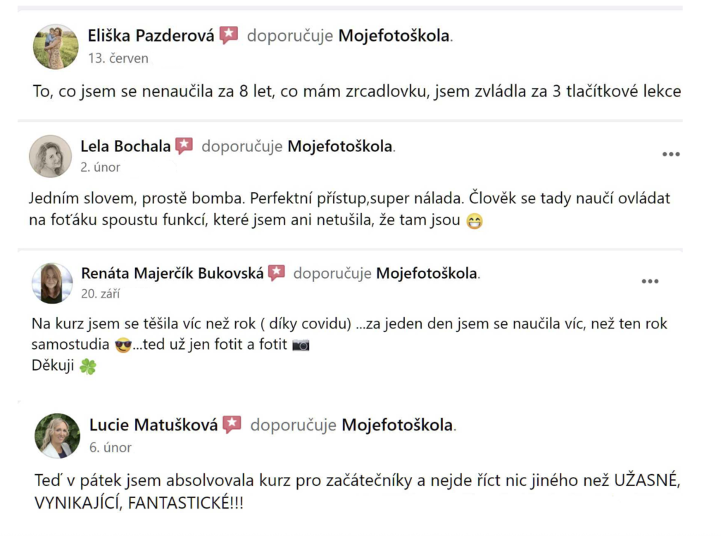The width and height of the screenshot is (721, 536).
Task: Click Renáta Majerčík Bukovská's avatar photo
Action: click(x=52, y=283)
